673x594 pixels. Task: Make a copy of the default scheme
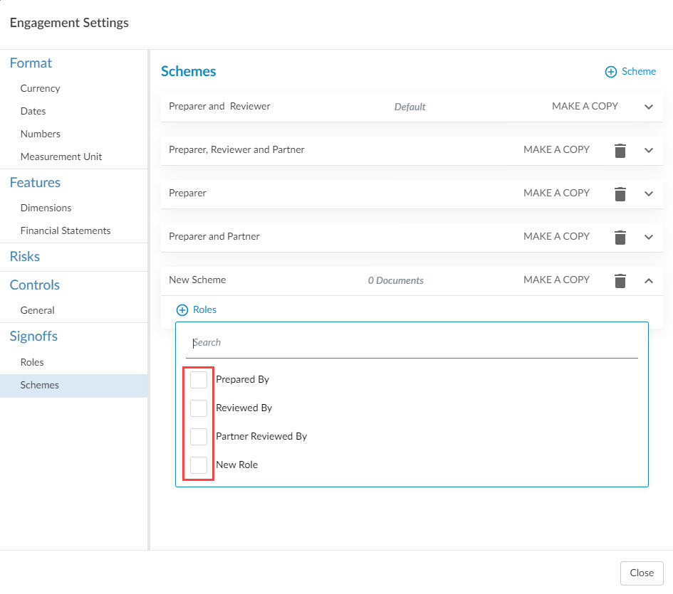coord(585,106)
